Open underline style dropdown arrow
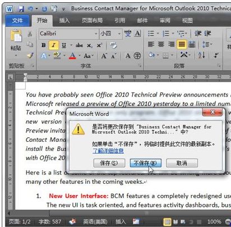This screenshot has width=231, height=227. 71,45
